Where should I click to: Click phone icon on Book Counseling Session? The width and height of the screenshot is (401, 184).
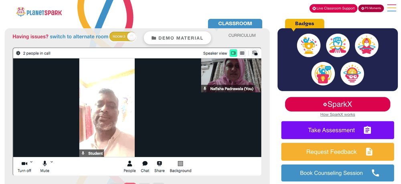(375, 173)
